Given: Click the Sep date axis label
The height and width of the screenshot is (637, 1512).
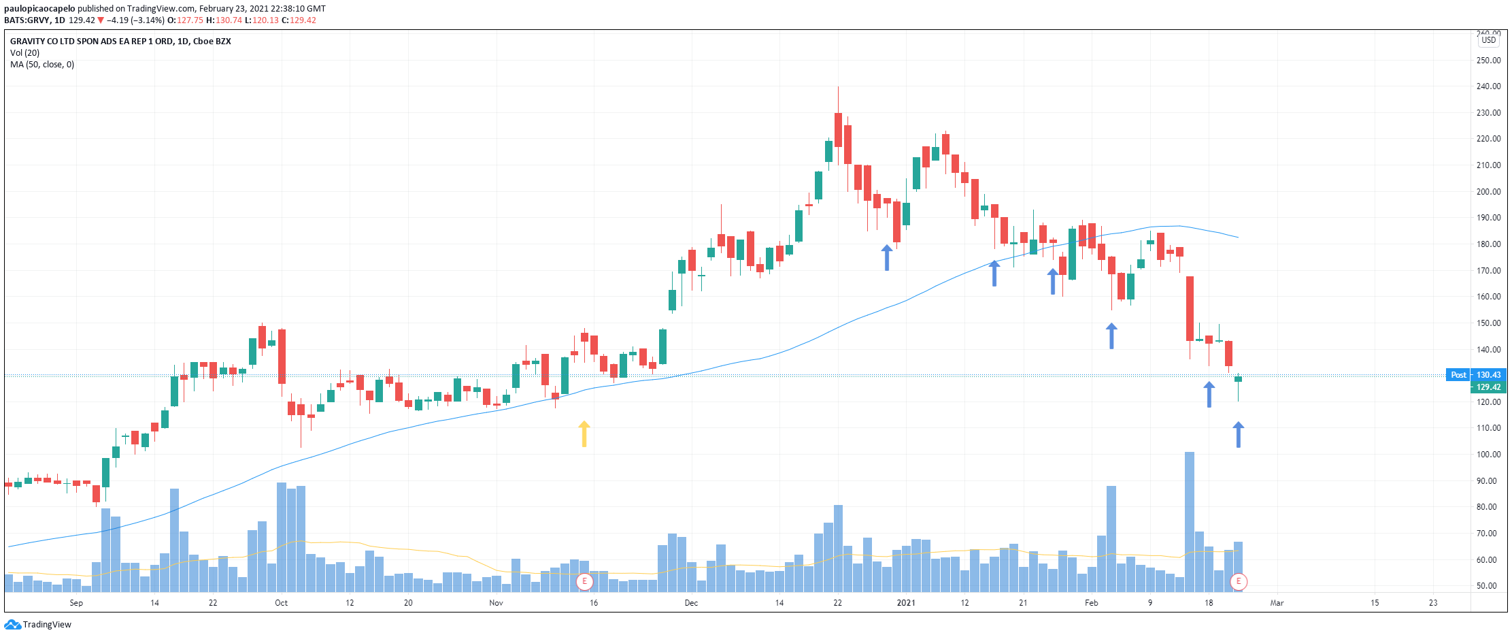Looking at the screenshot, I should point(76,603).
